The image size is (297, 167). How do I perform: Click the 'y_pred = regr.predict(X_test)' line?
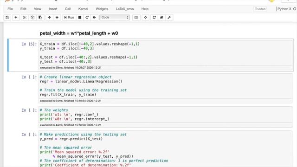pyautogui.click(x=71, y=139)
